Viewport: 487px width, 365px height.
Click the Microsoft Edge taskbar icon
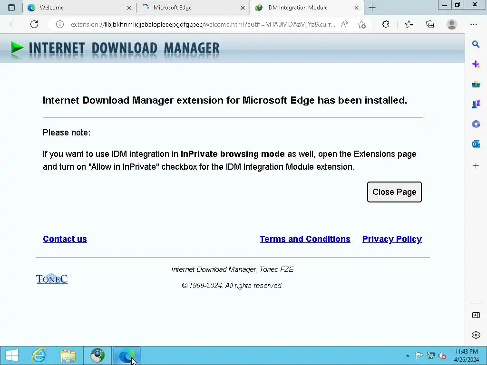coord(127,355)
